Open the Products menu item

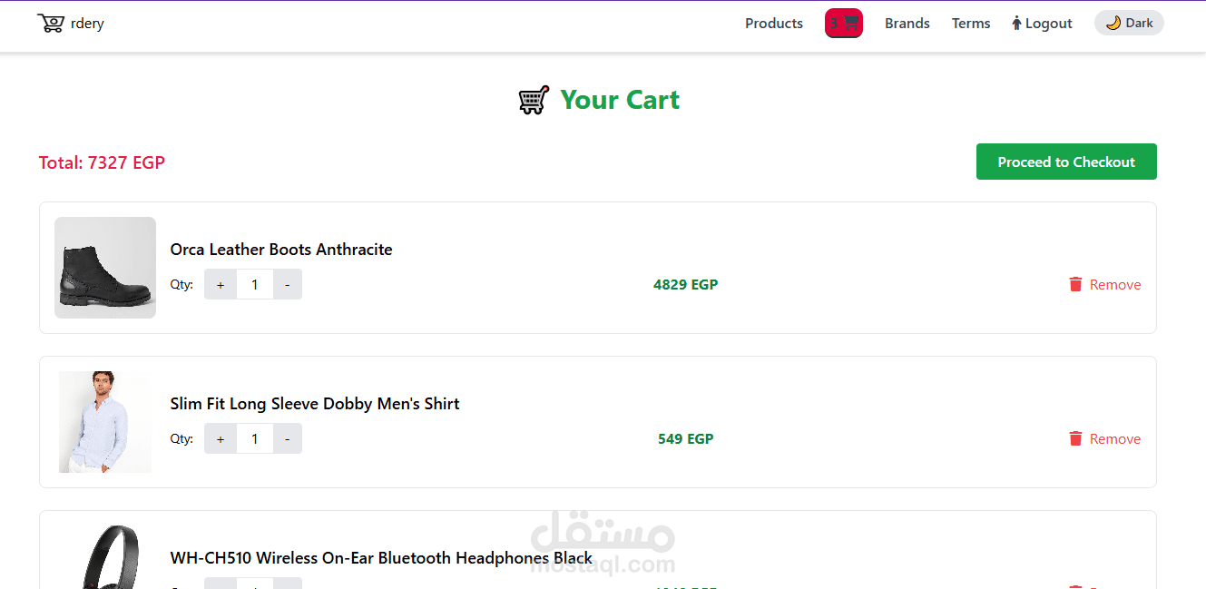(773, 24)
